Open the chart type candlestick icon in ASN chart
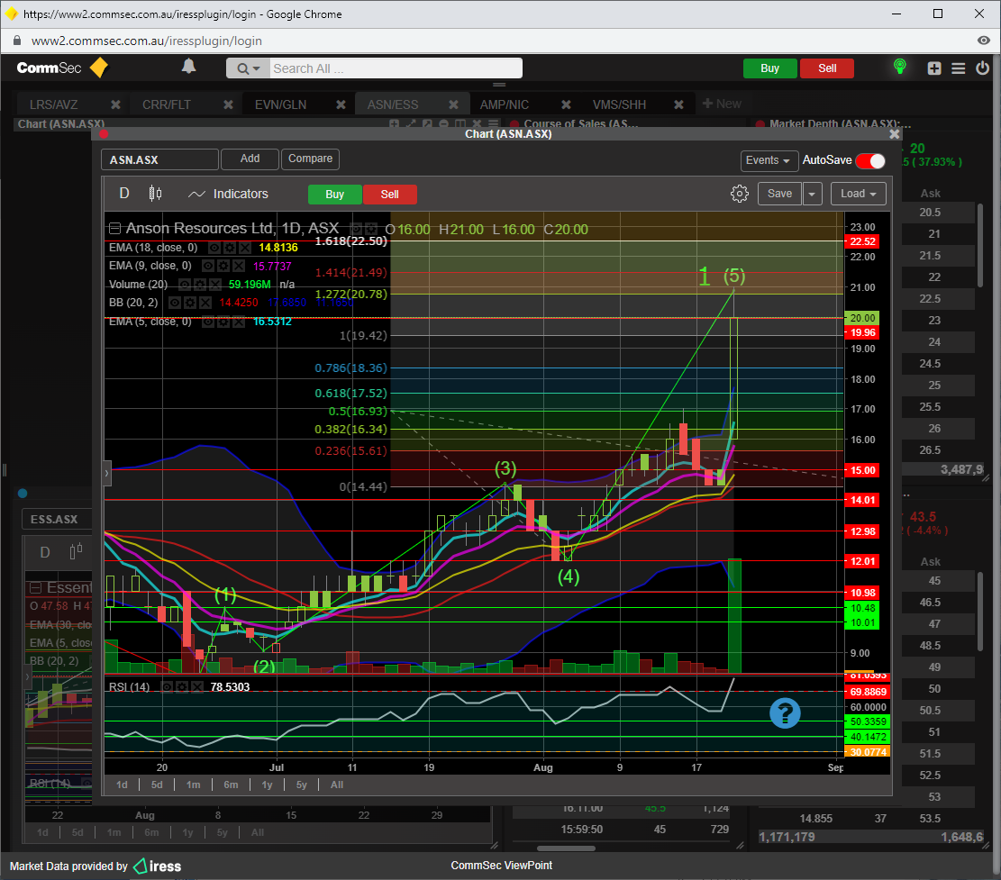The height and width of the screenshot is (880, 1001). click(155, 194)
